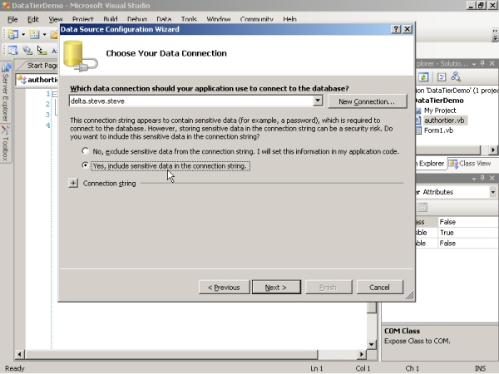499x374 pixels.
Task: Close the Solution Explorer panel
Action: [x=492, y=64]
